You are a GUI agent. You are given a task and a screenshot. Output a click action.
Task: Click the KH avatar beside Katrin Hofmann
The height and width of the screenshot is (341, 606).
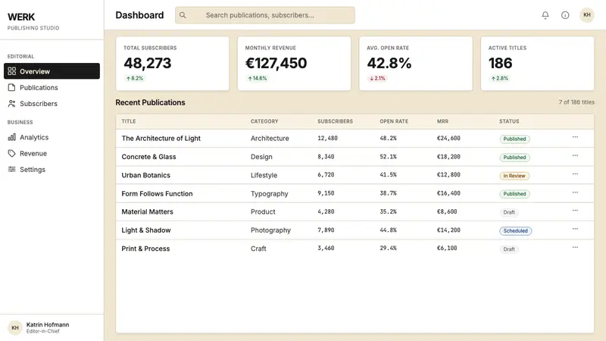coord(15,327)
